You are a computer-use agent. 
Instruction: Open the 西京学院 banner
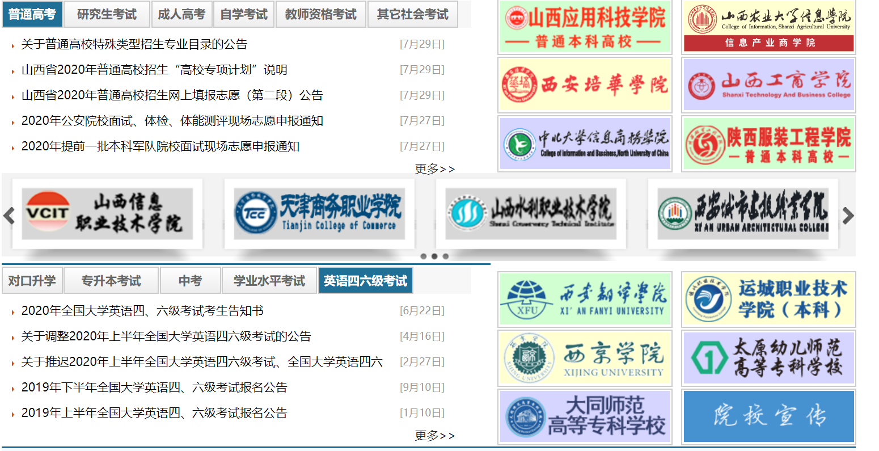pyautogui.click(x=585, y=358)
